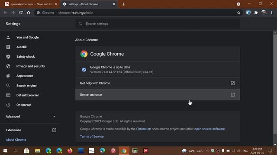Click the shield extension icon in toolbar
The height and width of the screenshot is (155, 277).
(248, 12)
